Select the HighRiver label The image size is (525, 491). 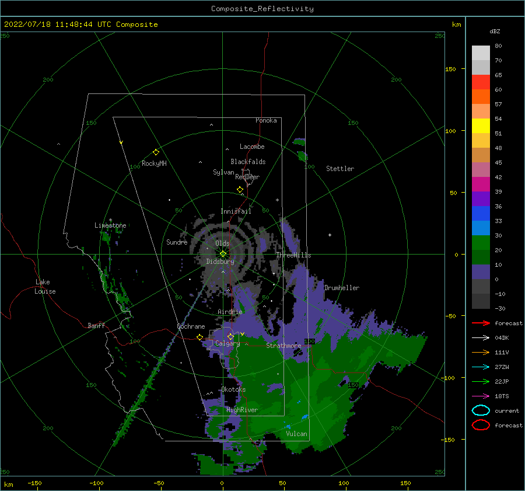[242, 410]
